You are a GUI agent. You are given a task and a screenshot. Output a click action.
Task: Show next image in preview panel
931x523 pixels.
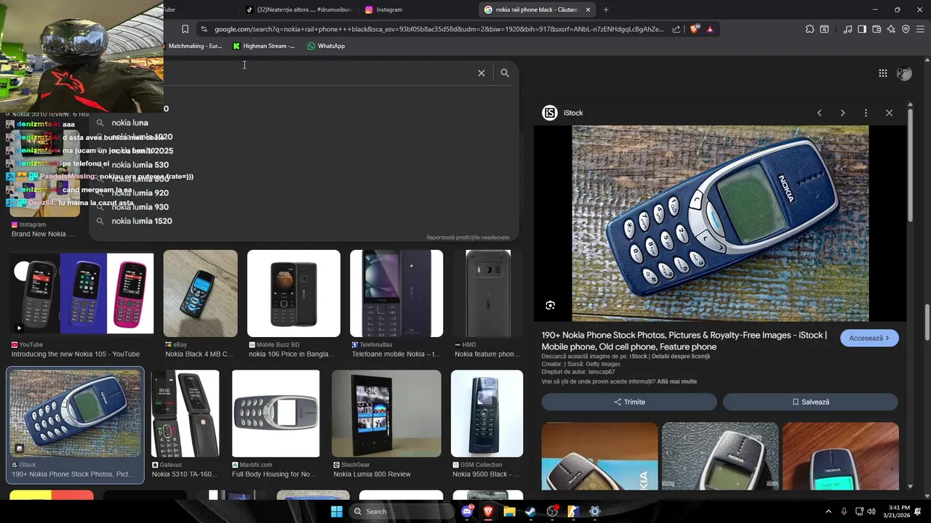click(842, 113)
